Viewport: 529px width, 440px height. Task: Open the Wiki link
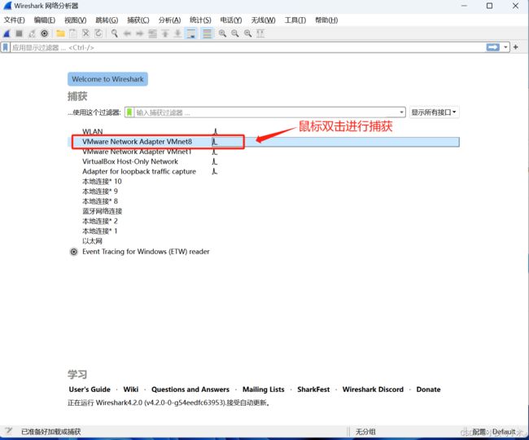pyautogui.click(x=131, y=389)
